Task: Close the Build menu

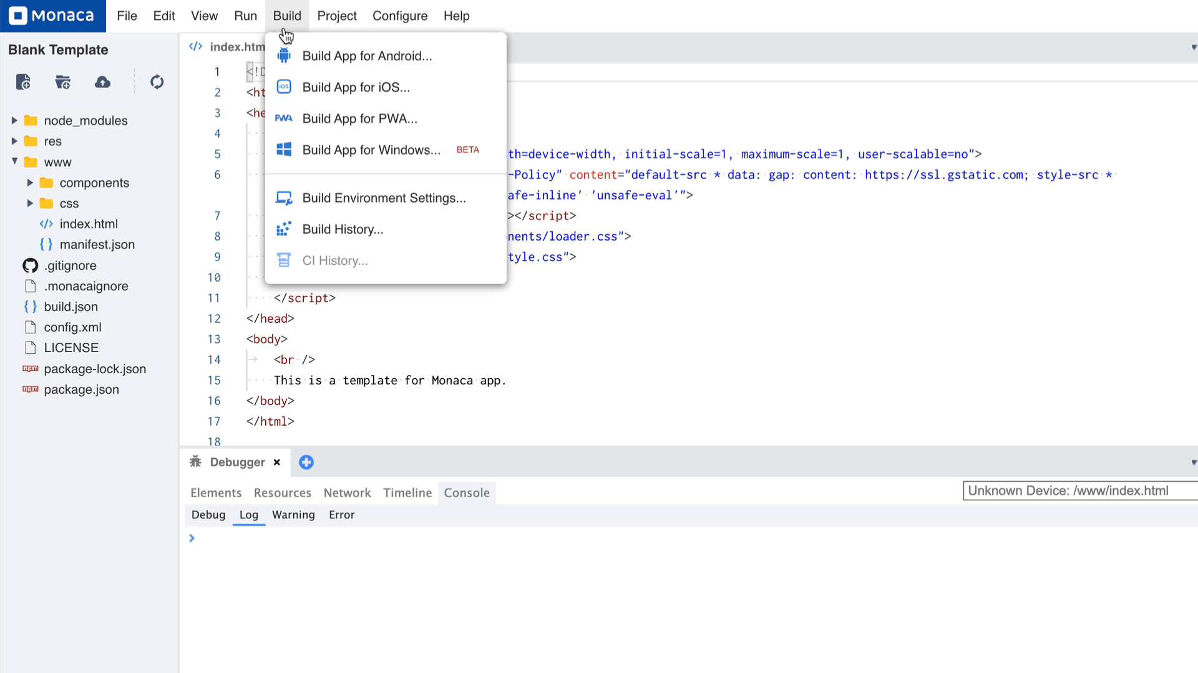Action: tap(287, 16)
